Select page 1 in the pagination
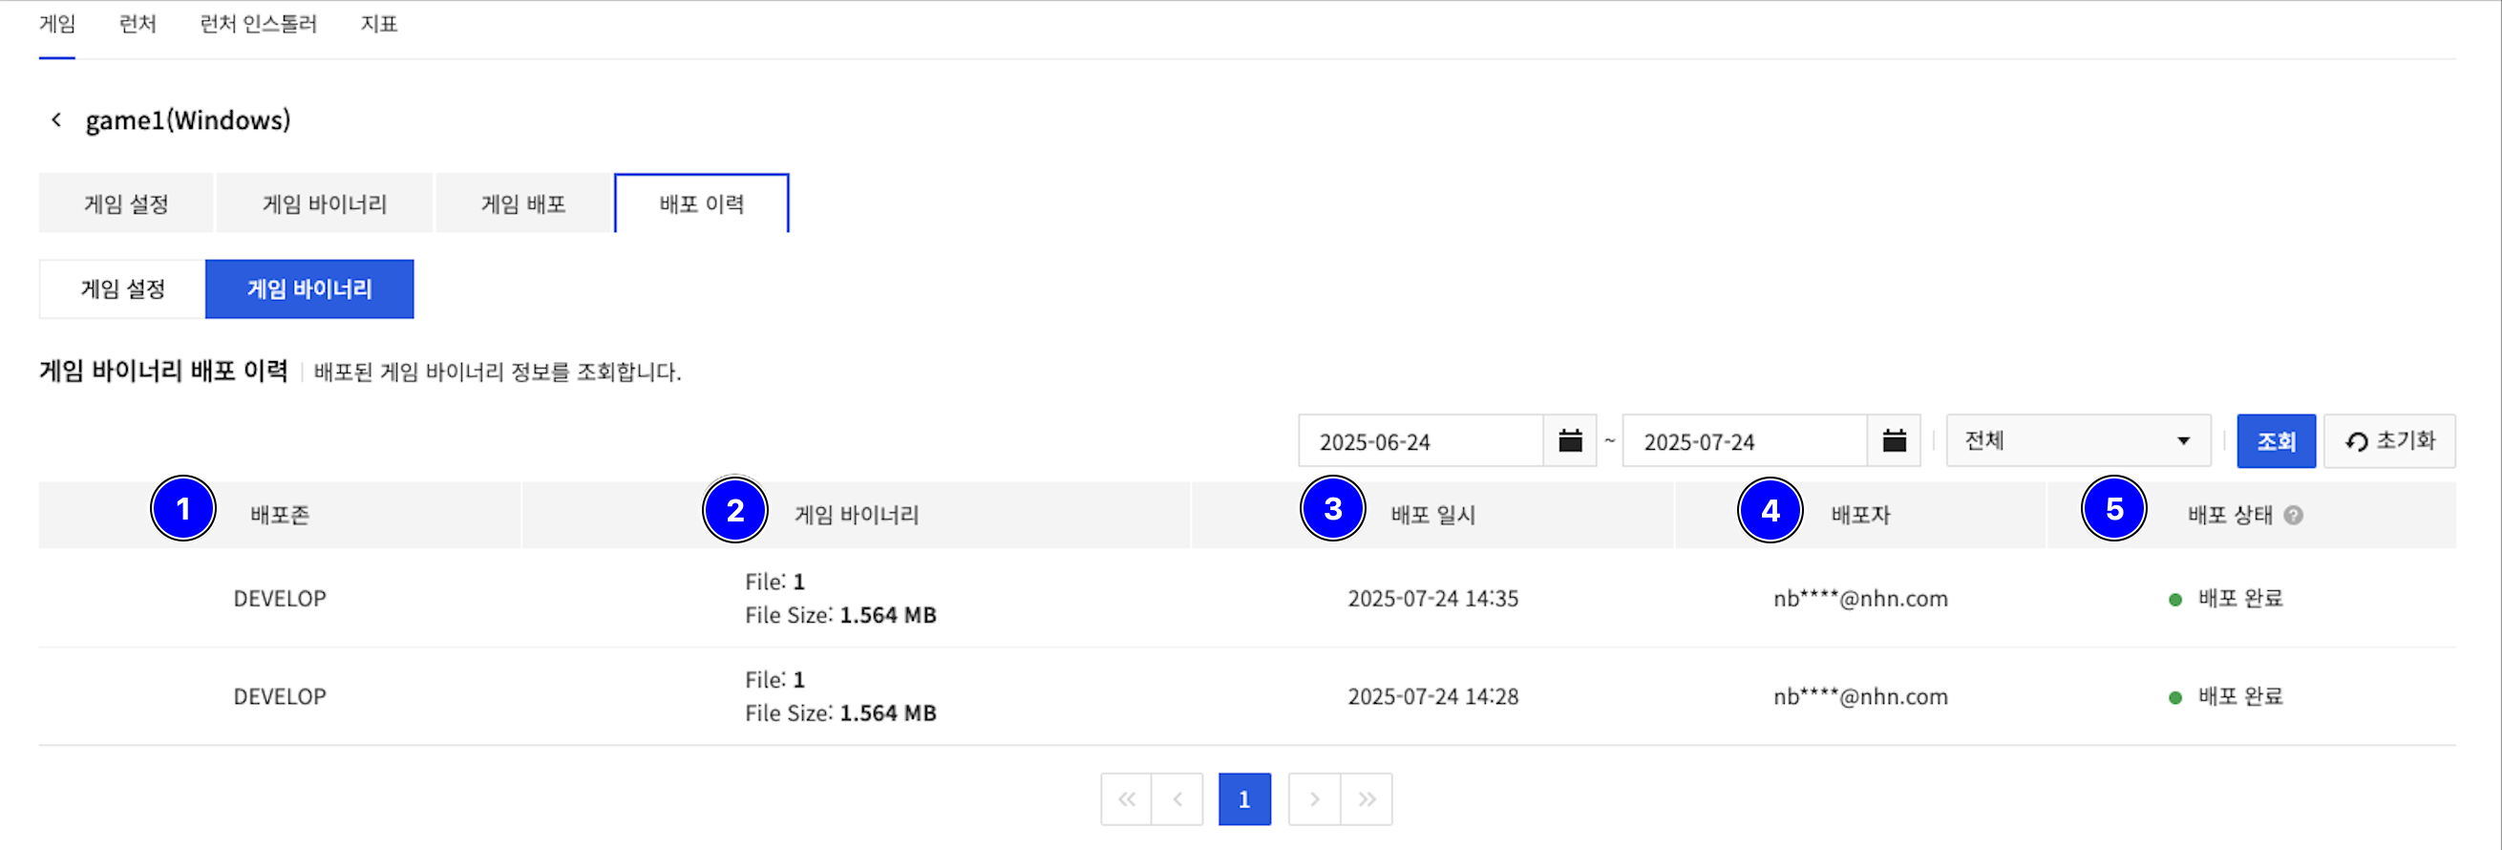Screen dimensions: 2502x850 (1244, 799)
